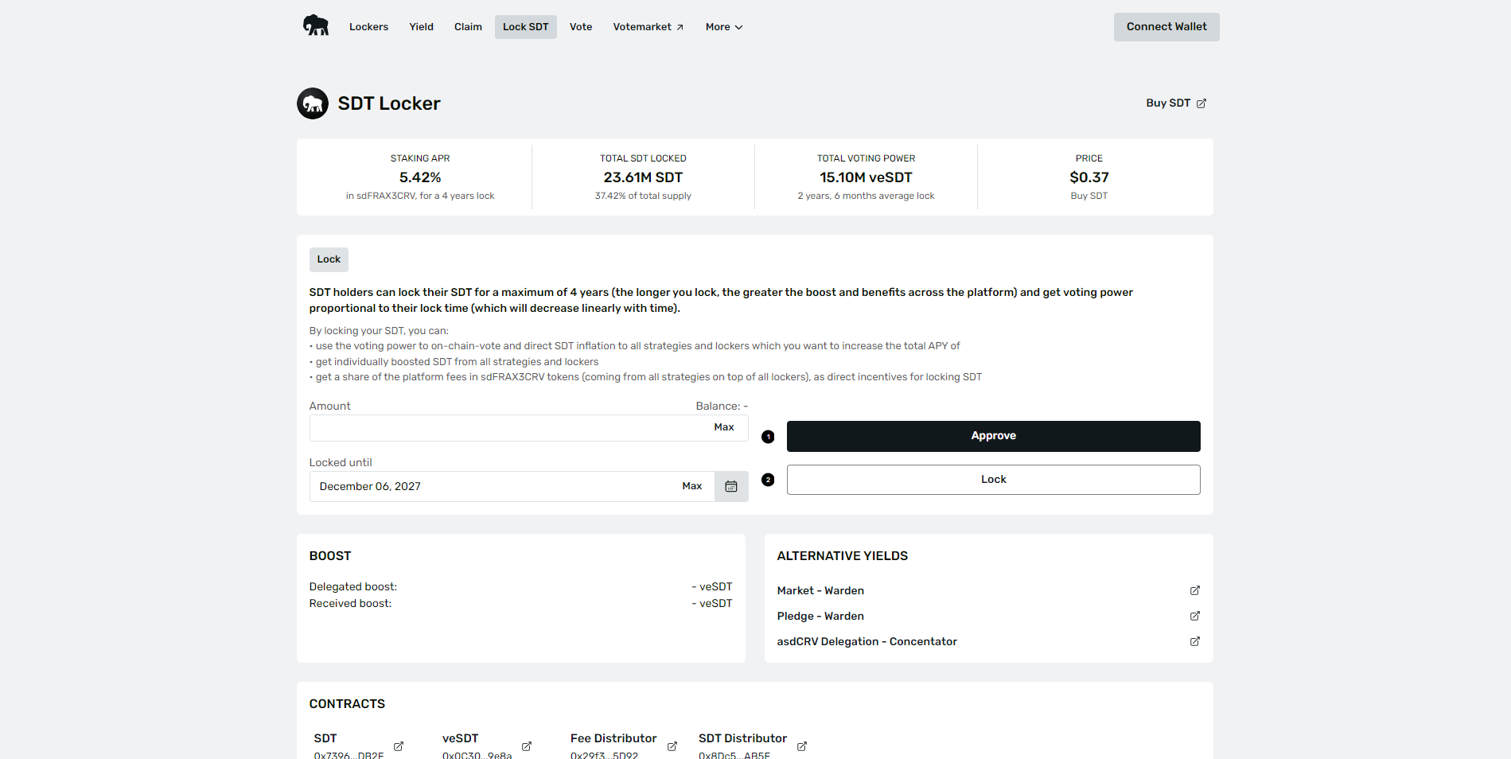Expand the More dropdown menu
The height and width of the screenshot is (759, 1511).
tap(723, 27)
